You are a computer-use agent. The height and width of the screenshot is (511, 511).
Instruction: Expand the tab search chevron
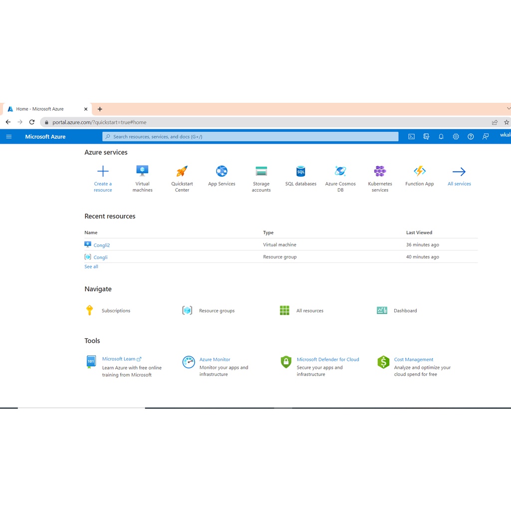(509, 108)
